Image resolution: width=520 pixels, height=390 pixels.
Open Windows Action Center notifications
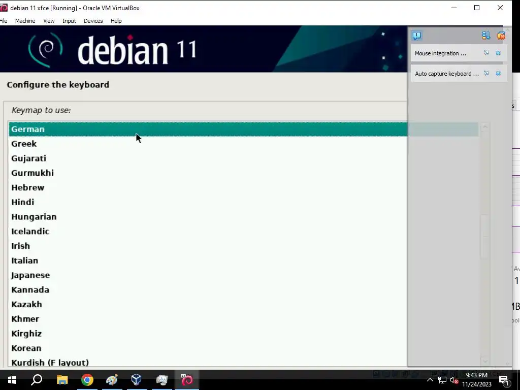coord(504,380)
